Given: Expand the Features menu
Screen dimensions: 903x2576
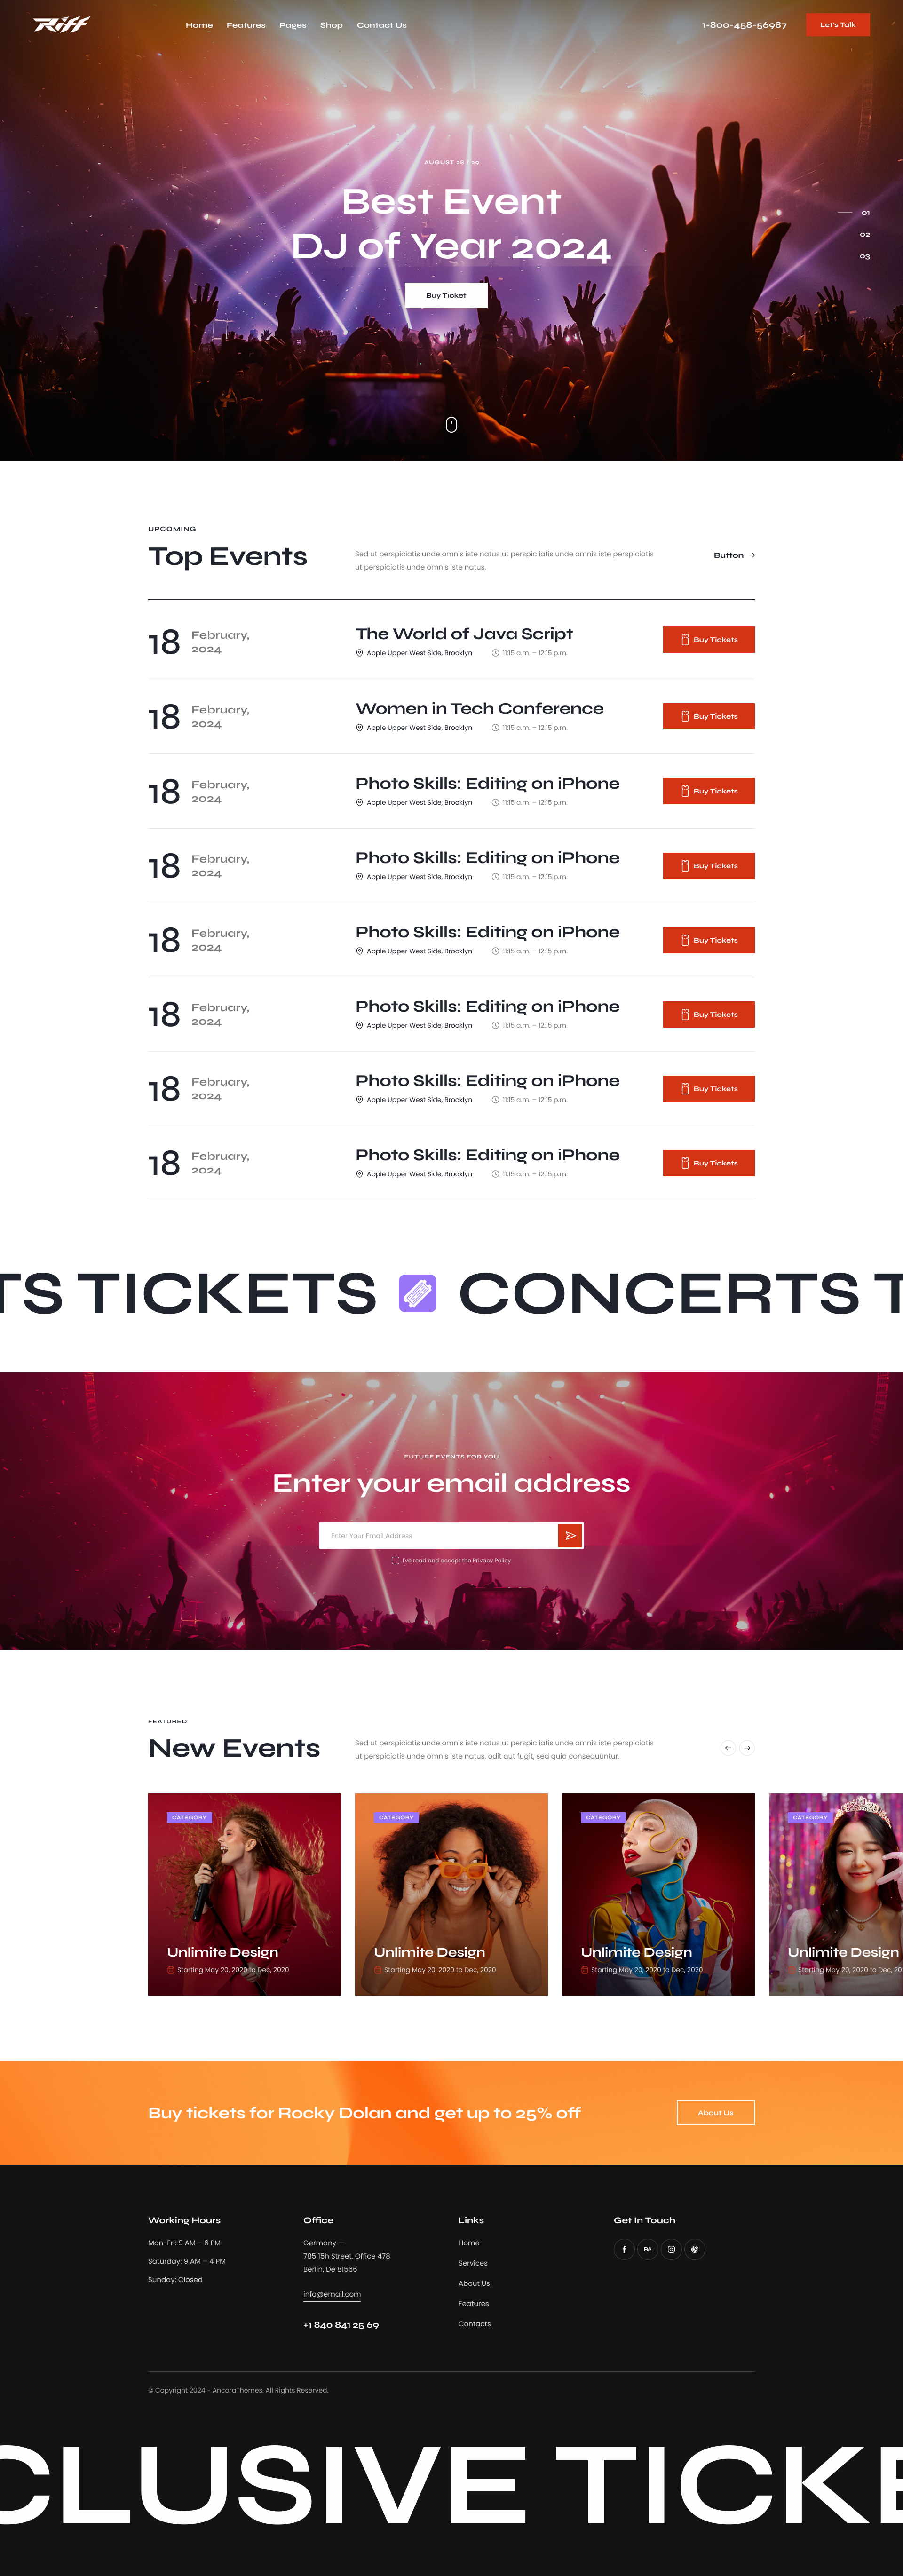Looking at the screenshot, I should pyautogui.click(x=246, y=25).
